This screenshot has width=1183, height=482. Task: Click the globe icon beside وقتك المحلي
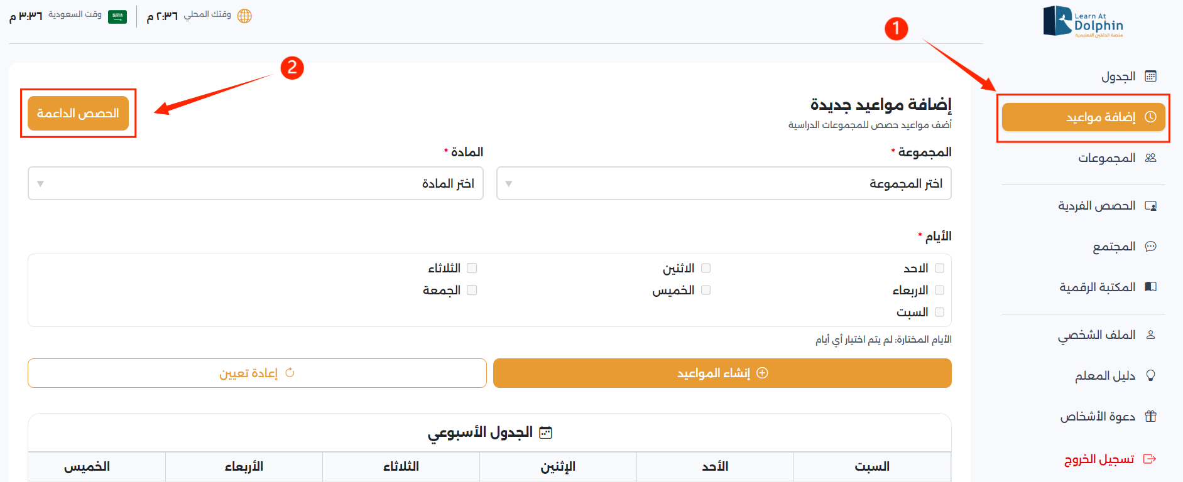(x=245, y=16)
